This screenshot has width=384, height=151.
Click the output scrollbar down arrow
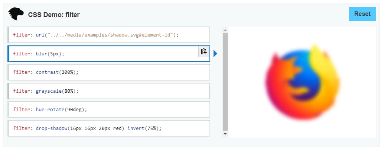tap(225, 134)
